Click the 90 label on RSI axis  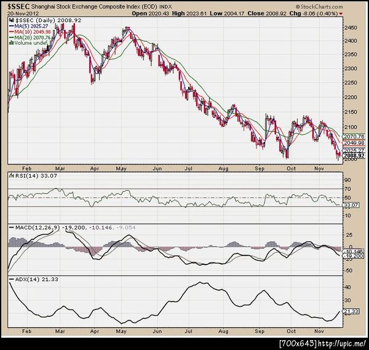[x=347, y=180]
